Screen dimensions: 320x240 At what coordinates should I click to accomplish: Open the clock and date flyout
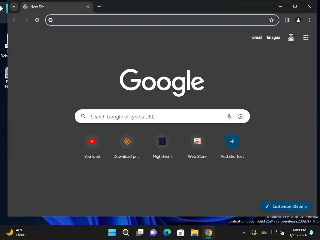(x=298, y=232)
